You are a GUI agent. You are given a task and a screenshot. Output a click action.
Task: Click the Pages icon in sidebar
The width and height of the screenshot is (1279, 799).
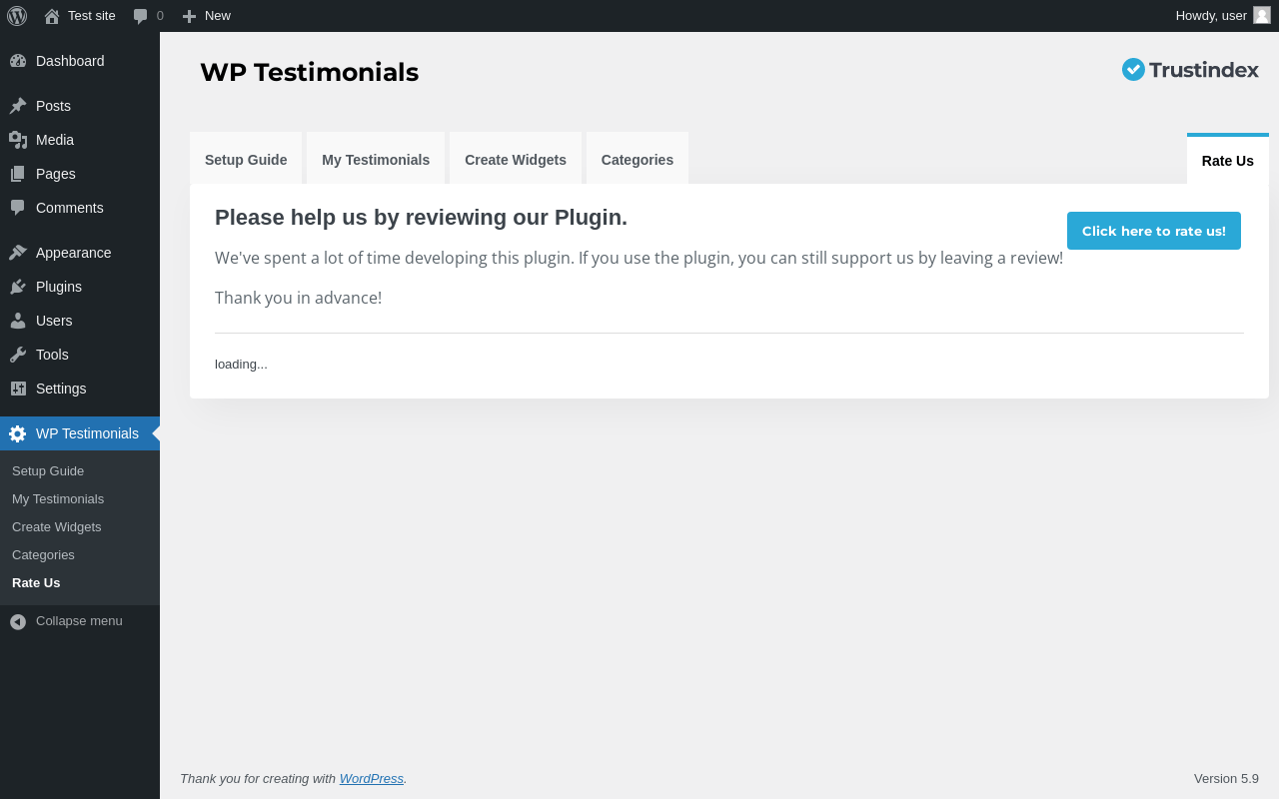(18, 174)
